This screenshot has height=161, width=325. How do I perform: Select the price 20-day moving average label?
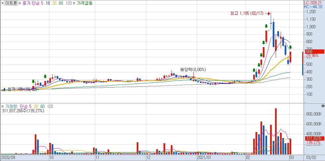click(55, 3)
